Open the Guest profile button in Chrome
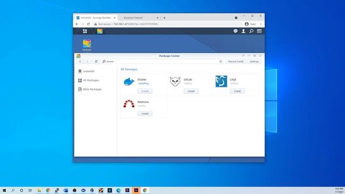 250,24
